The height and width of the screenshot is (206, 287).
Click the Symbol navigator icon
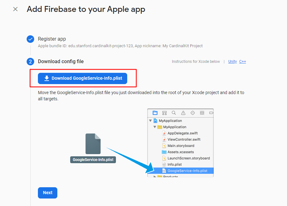tap(164, 113)
